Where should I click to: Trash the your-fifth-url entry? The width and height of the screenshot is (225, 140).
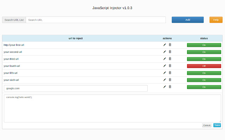[170, 73]
